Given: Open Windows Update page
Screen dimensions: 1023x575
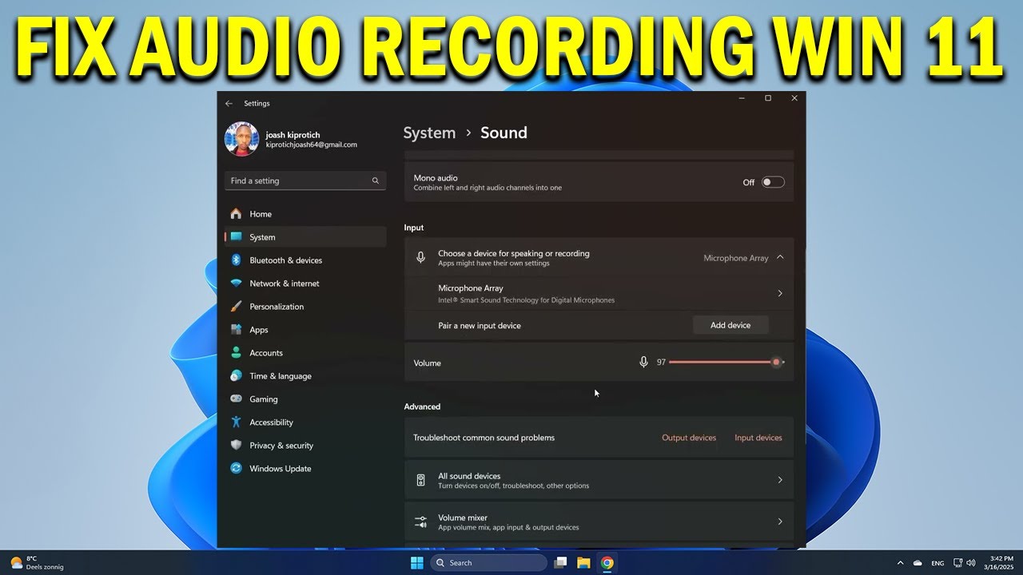Looking at the screenshot, I should point(305,469).
